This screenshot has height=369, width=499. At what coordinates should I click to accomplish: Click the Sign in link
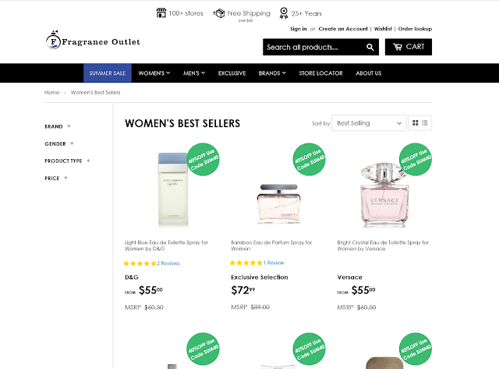(298, 29)
